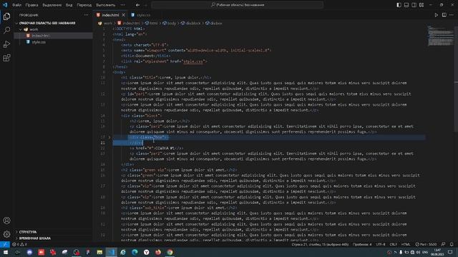Open errors and warnings status indicator
This screenshot has width=458, height=257.
pyautogui.click(x=19, y=244)
